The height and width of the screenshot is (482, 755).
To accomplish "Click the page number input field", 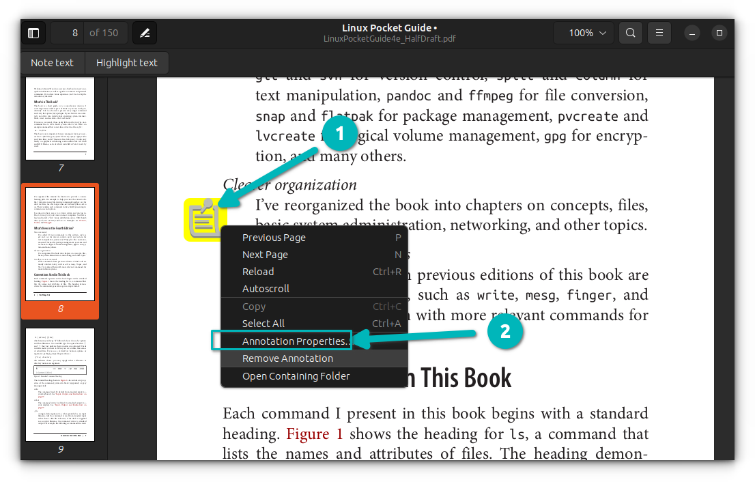I will coord(74,32).
